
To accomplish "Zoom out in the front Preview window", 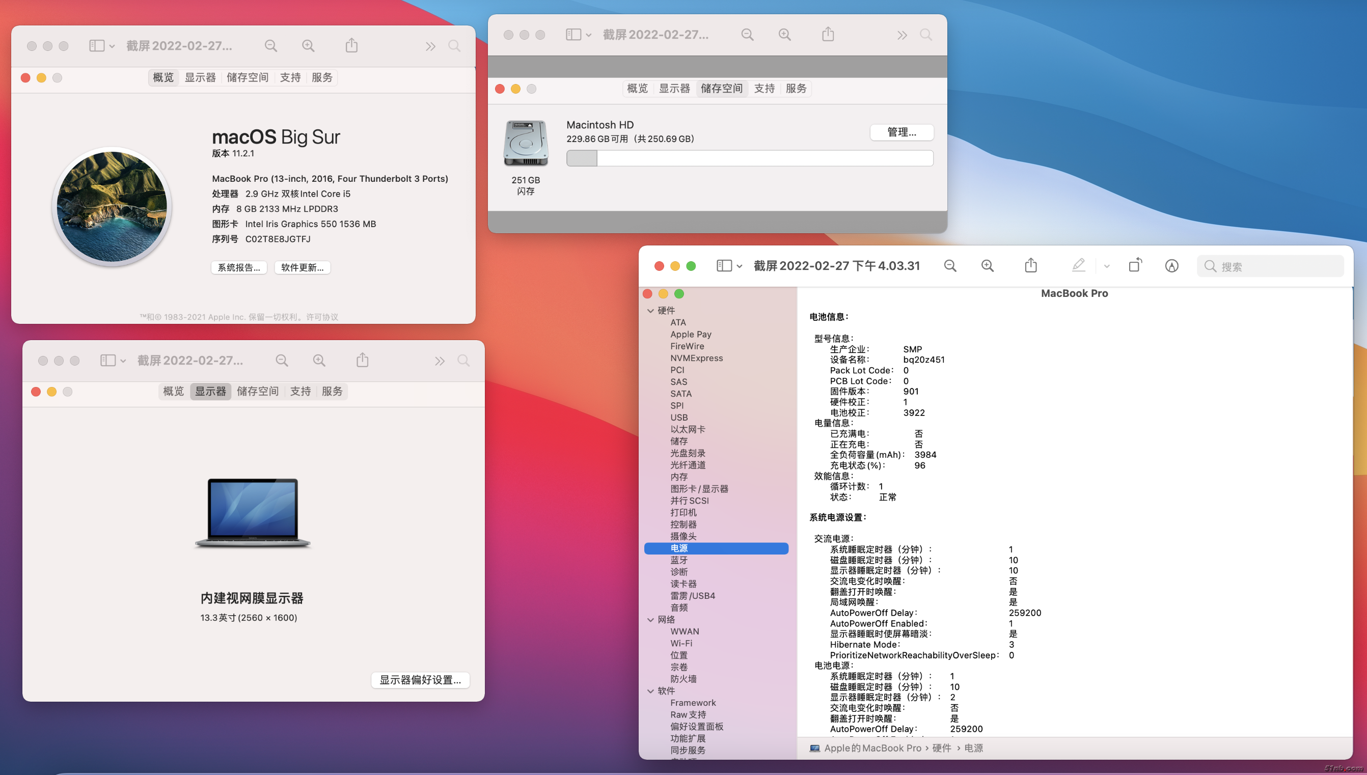I will [x=950, y=266].
